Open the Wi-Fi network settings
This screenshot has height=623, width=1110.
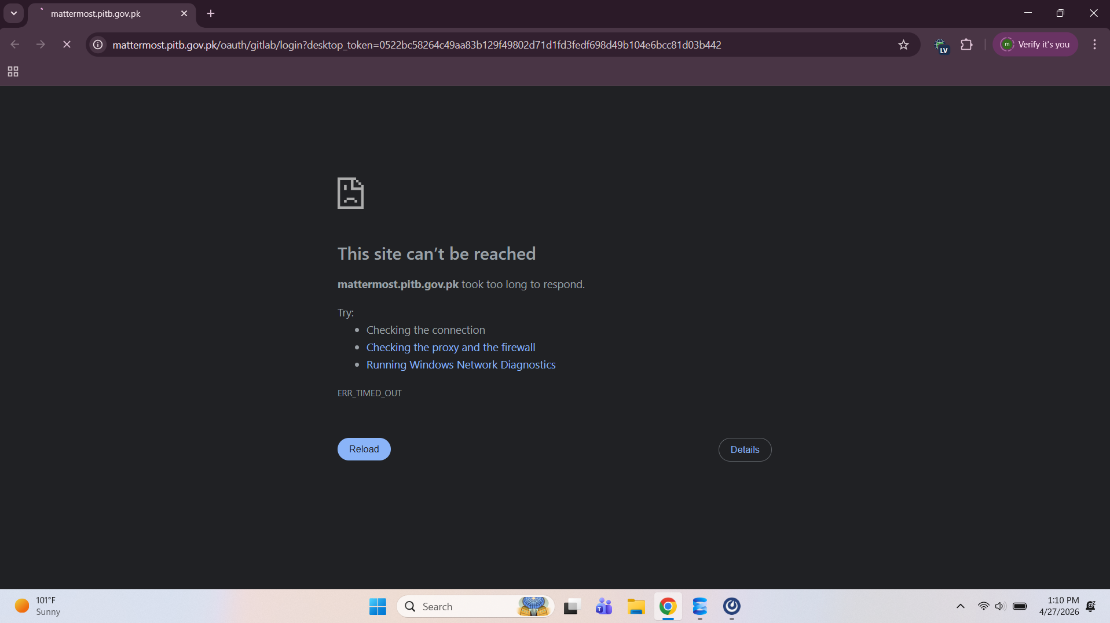(983, 606)
